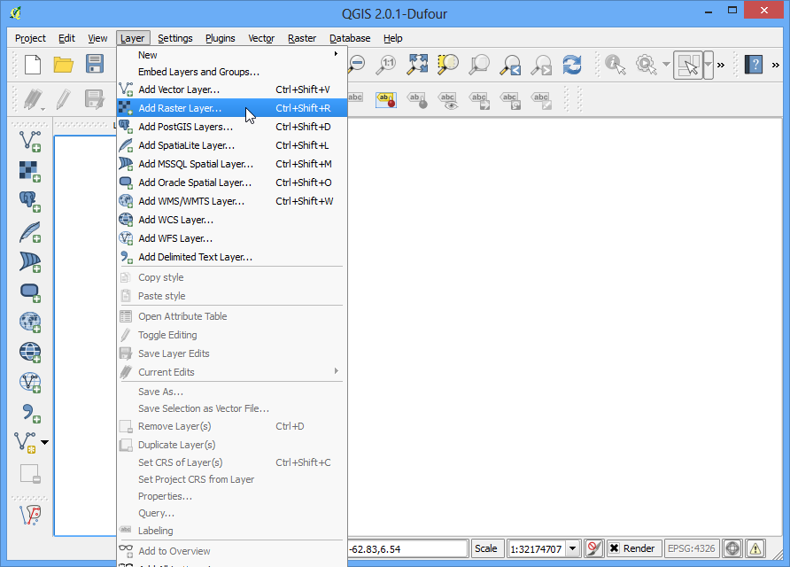Click the show/hide labels eye icon
Screen dimensions: 790x567
coord(447,100)
